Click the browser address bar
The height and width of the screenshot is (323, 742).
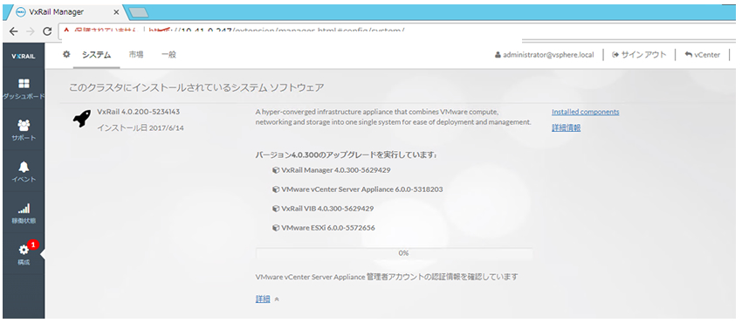click(379, 31)
